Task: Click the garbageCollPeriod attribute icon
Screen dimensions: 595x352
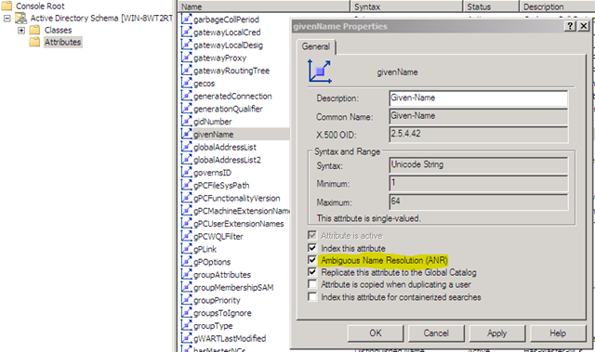Action: tap(186, 19)
